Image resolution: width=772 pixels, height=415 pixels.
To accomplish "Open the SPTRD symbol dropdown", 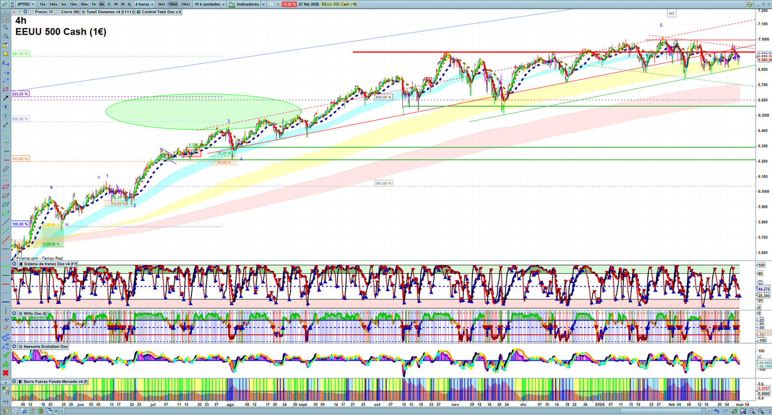I will coord(26,4).
